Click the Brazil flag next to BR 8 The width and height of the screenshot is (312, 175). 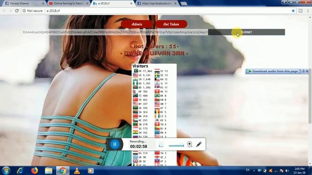pyautogui.click(x=157, y=96)
